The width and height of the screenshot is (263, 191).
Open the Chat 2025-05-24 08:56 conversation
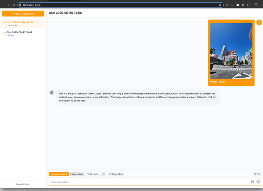coord(23,23)
